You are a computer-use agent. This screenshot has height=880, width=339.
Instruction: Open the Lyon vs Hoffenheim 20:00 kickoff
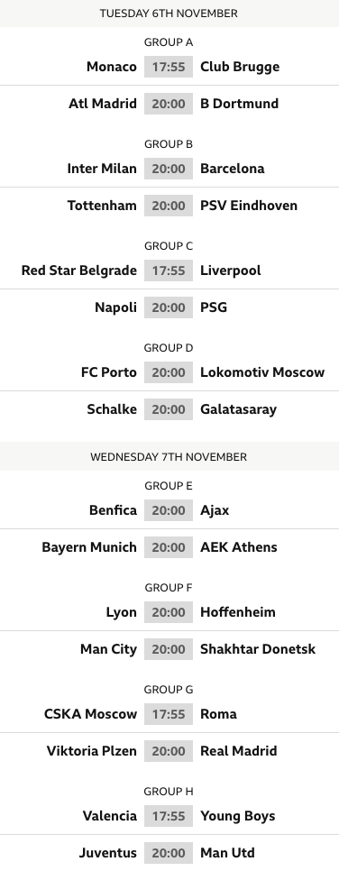[169, 612]
